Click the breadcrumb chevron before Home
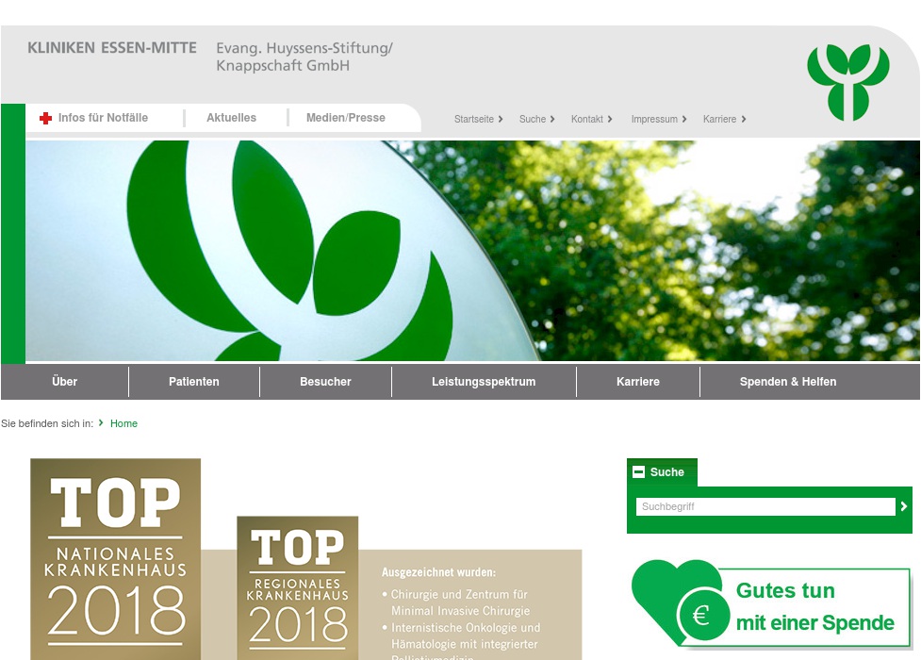The width and height of the screenshot is (921, 660). pyautogui.click(x=101, y=423)
